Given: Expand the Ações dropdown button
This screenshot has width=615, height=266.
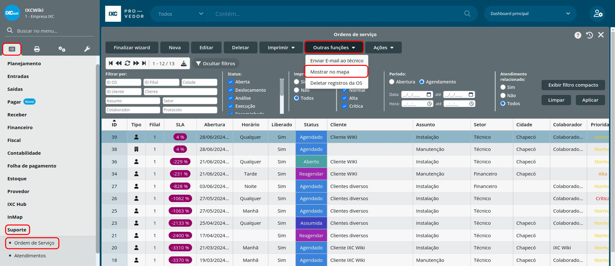Looking at the screenshot, I should (x=383, y=48).
